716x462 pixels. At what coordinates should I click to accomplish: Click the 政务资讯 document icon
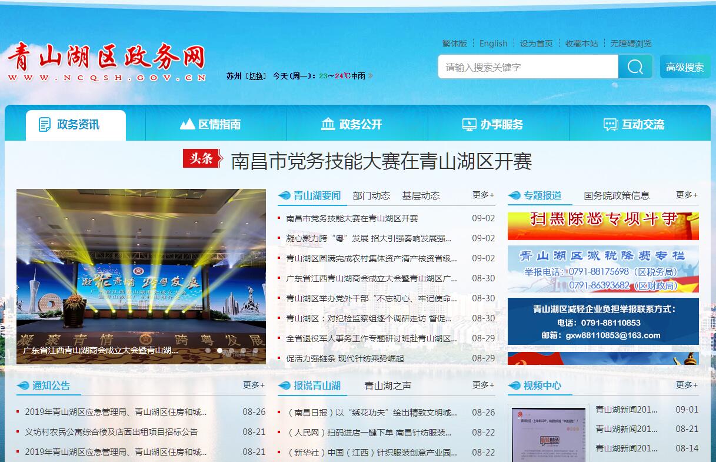[45, 125]
